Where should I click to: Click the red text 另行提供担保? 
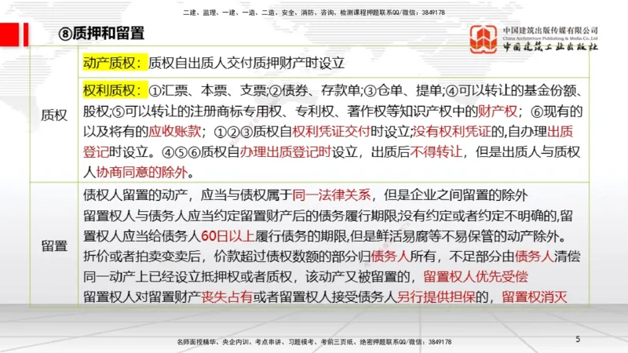[436, 297]
